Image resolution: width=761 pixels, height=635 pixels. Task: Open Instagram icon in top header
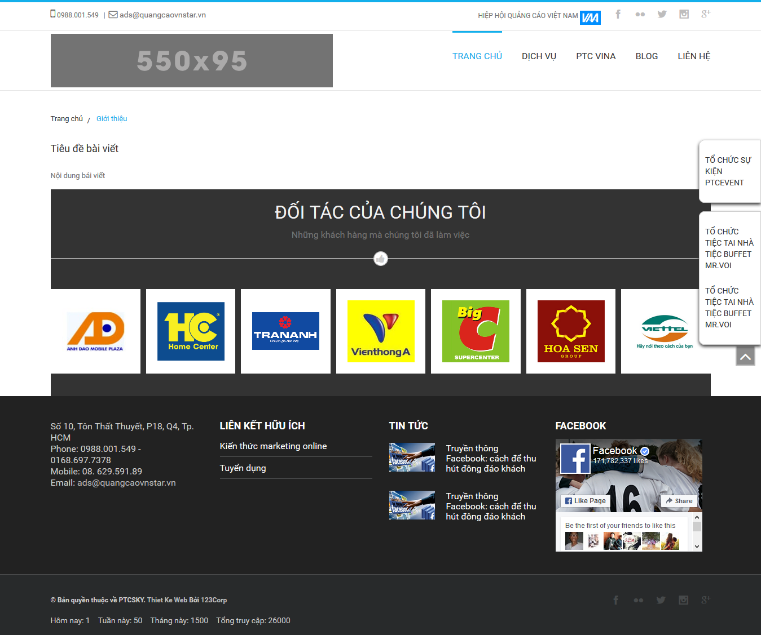[684, 14]
